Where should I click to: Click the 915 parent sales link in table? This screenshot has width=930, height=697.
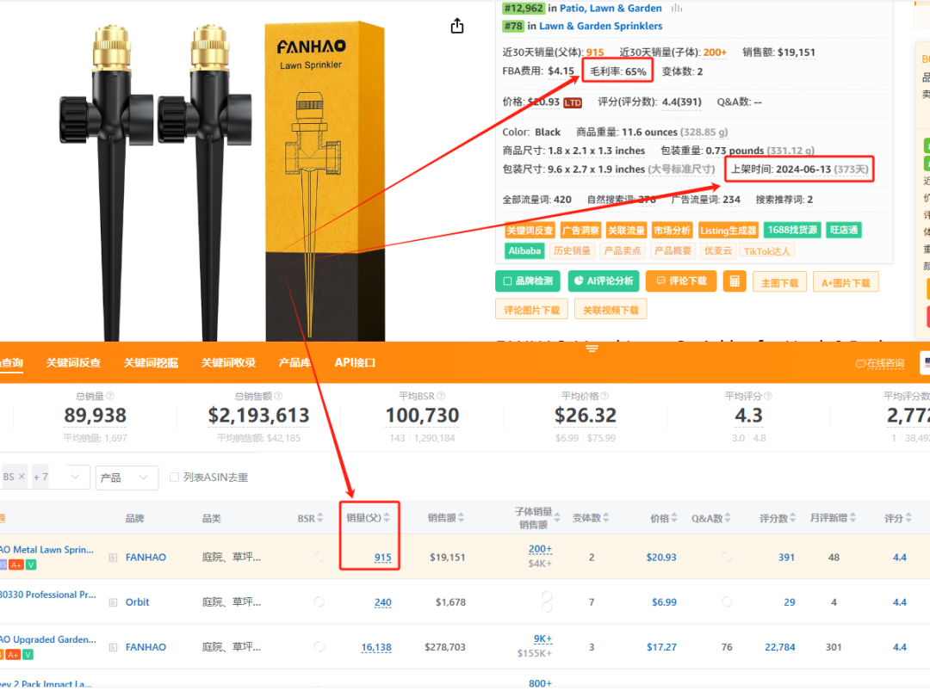coord(382,558)
